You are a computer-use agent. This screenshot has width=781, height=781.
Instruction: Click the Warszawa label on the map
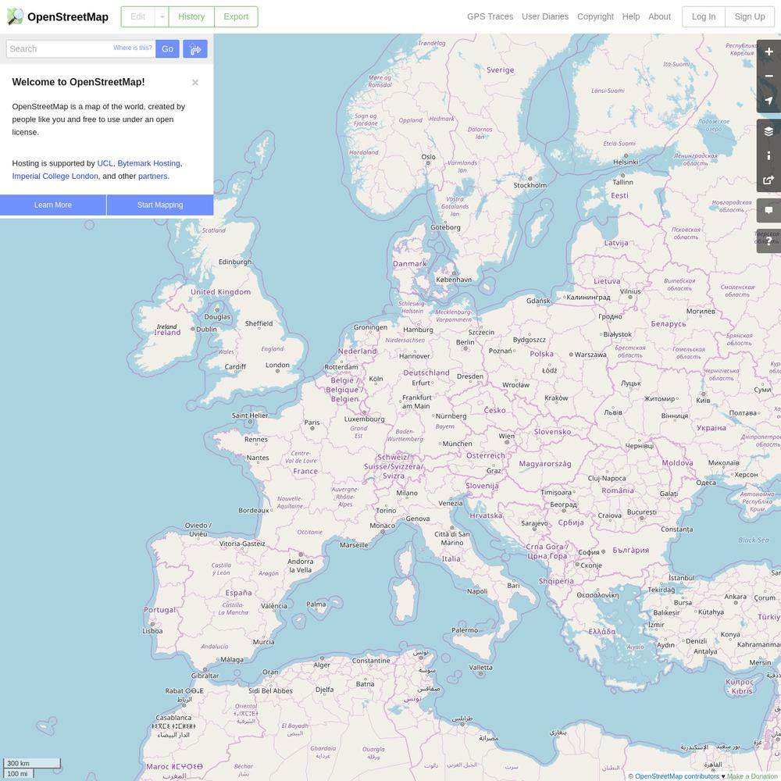pyautogui.click(x=590, y=355)
